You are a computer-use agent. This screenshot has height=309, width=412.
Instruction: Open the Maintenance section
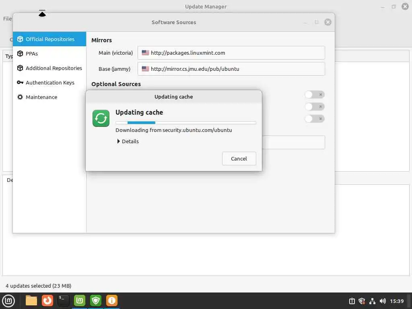[x=49, y=97]
